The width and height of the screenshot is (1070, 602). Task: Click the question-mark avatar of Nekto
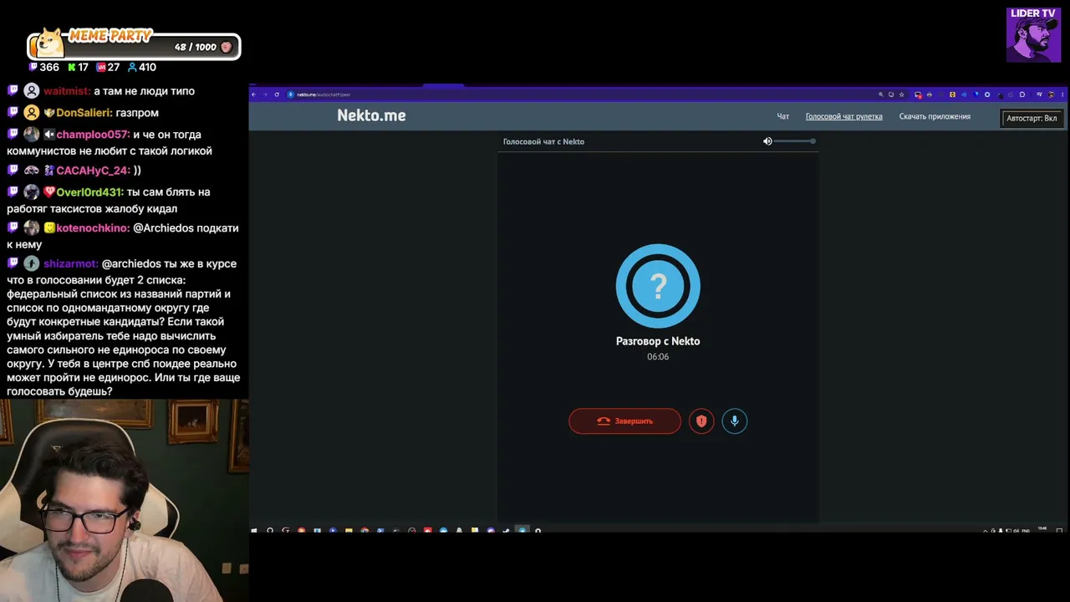pyautogui.click(x=658, y=286)
